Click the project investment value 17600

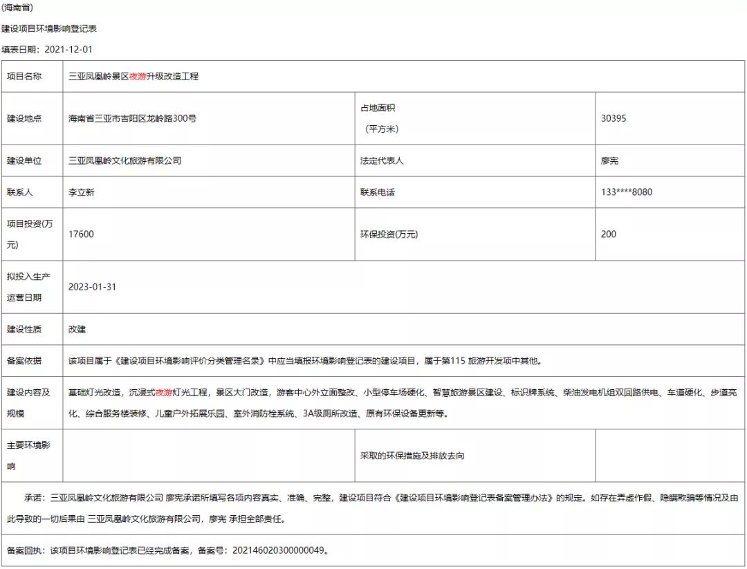click(x=81, y=234)
